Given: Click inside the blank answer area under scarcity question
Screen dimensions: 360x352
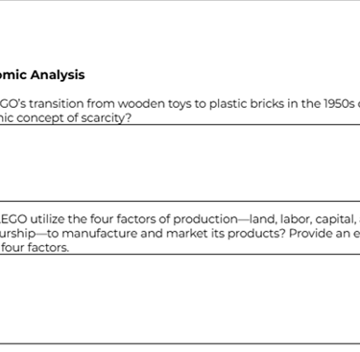Looking at the screenshot, I should pos(180,163).
